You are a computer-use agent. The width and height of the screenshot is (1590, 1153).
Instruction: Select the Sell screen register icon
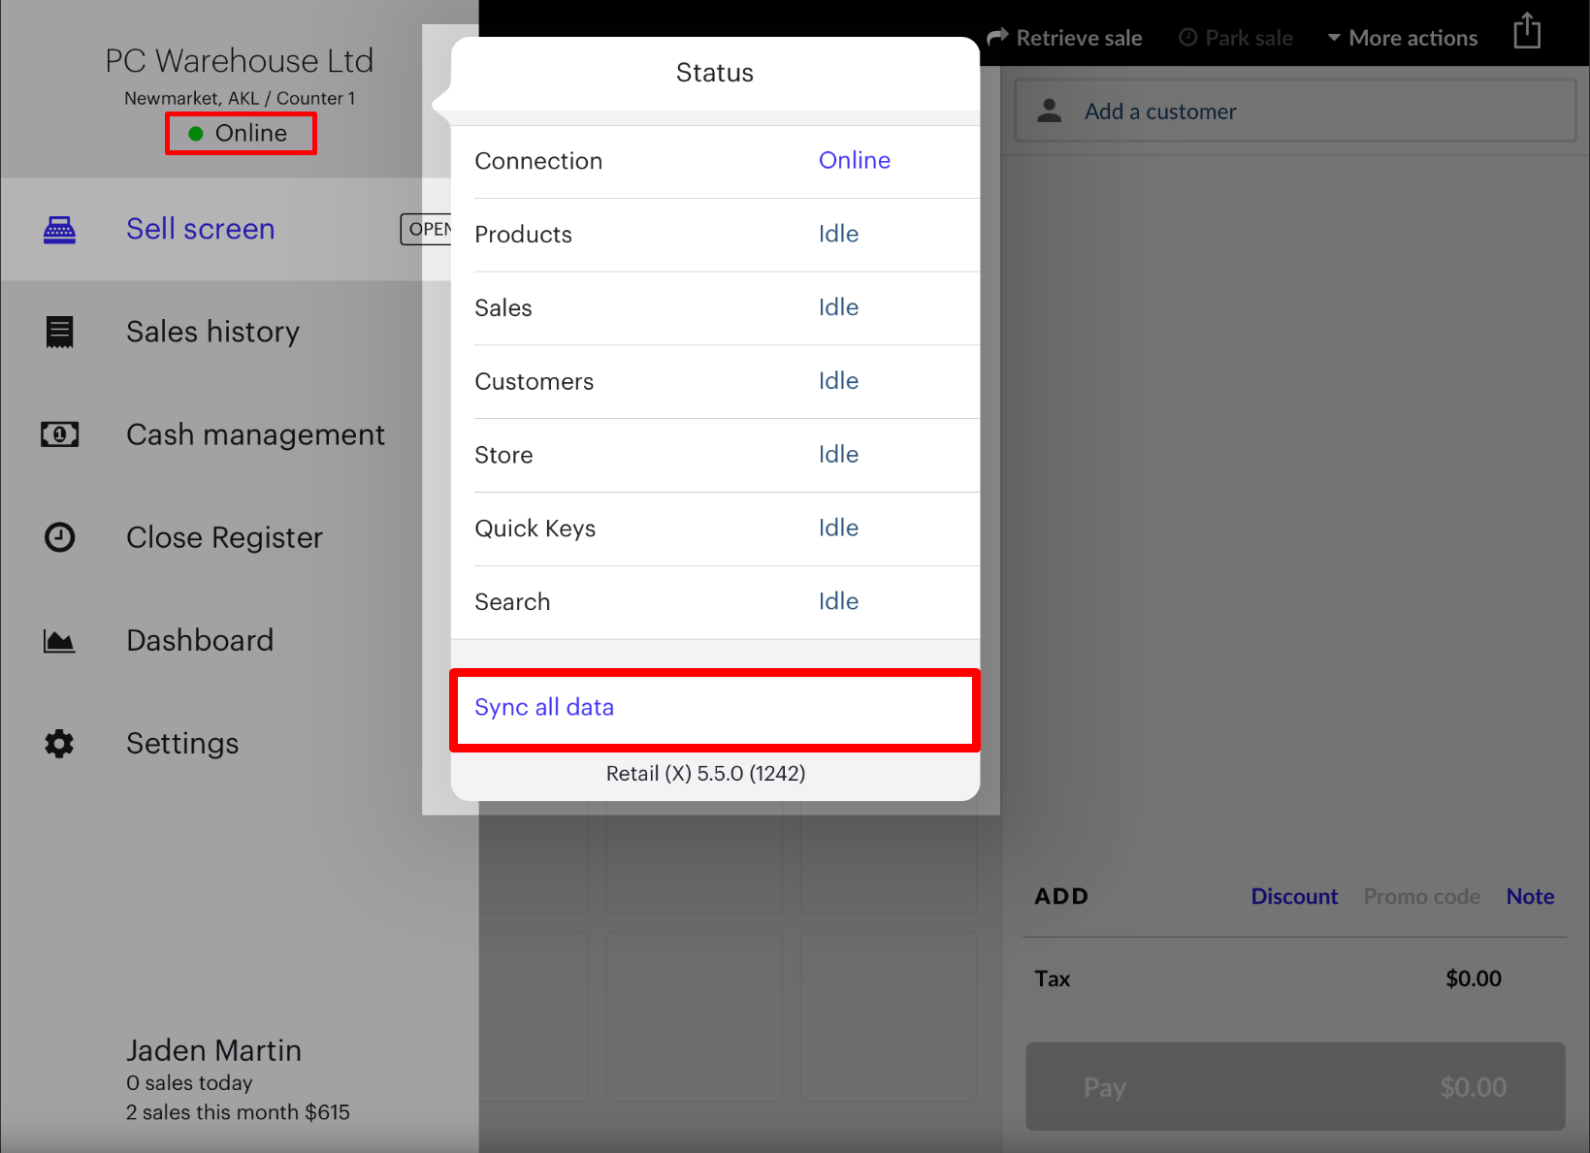click(59, 229)
